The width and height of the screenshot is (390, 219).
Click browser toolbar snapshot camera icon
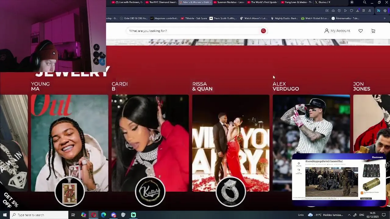point(333,11)
